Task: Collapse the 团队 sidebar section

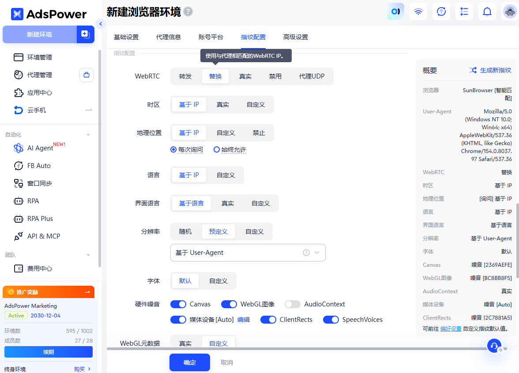Action: tap(88, 255)
